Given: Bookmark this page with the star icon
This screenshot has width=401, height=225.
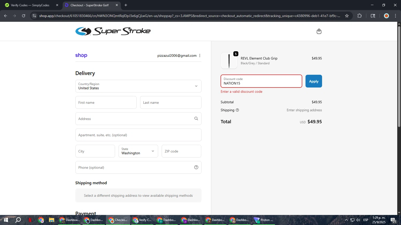Looking at the screenshot, I should (x=347, y=16).
